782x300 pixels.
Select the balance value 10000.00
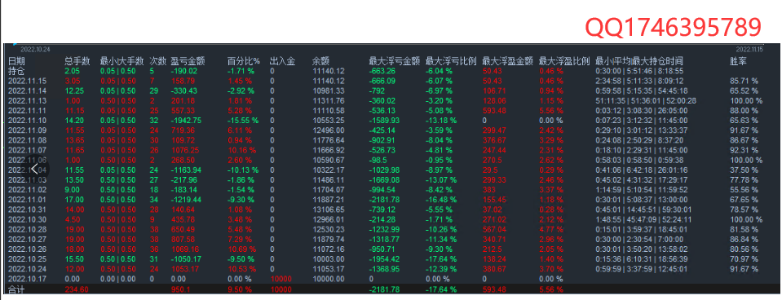coord(328,280)
